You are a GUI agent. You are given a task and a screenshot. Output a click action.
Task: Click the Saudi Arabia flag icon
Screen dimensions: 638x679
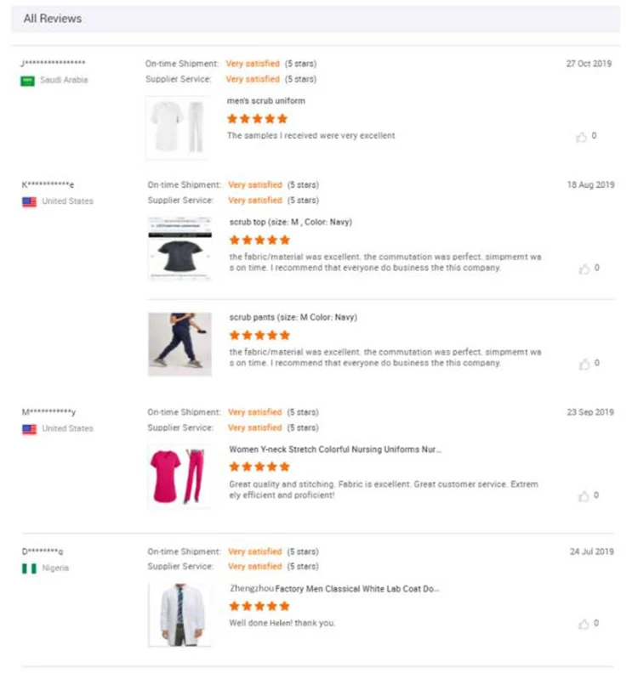point(28,80)
